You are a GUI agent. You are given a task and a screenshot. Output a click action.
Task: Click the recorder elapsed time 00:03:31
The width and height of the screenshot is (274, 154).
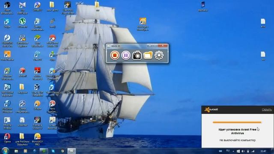[116, 46]
